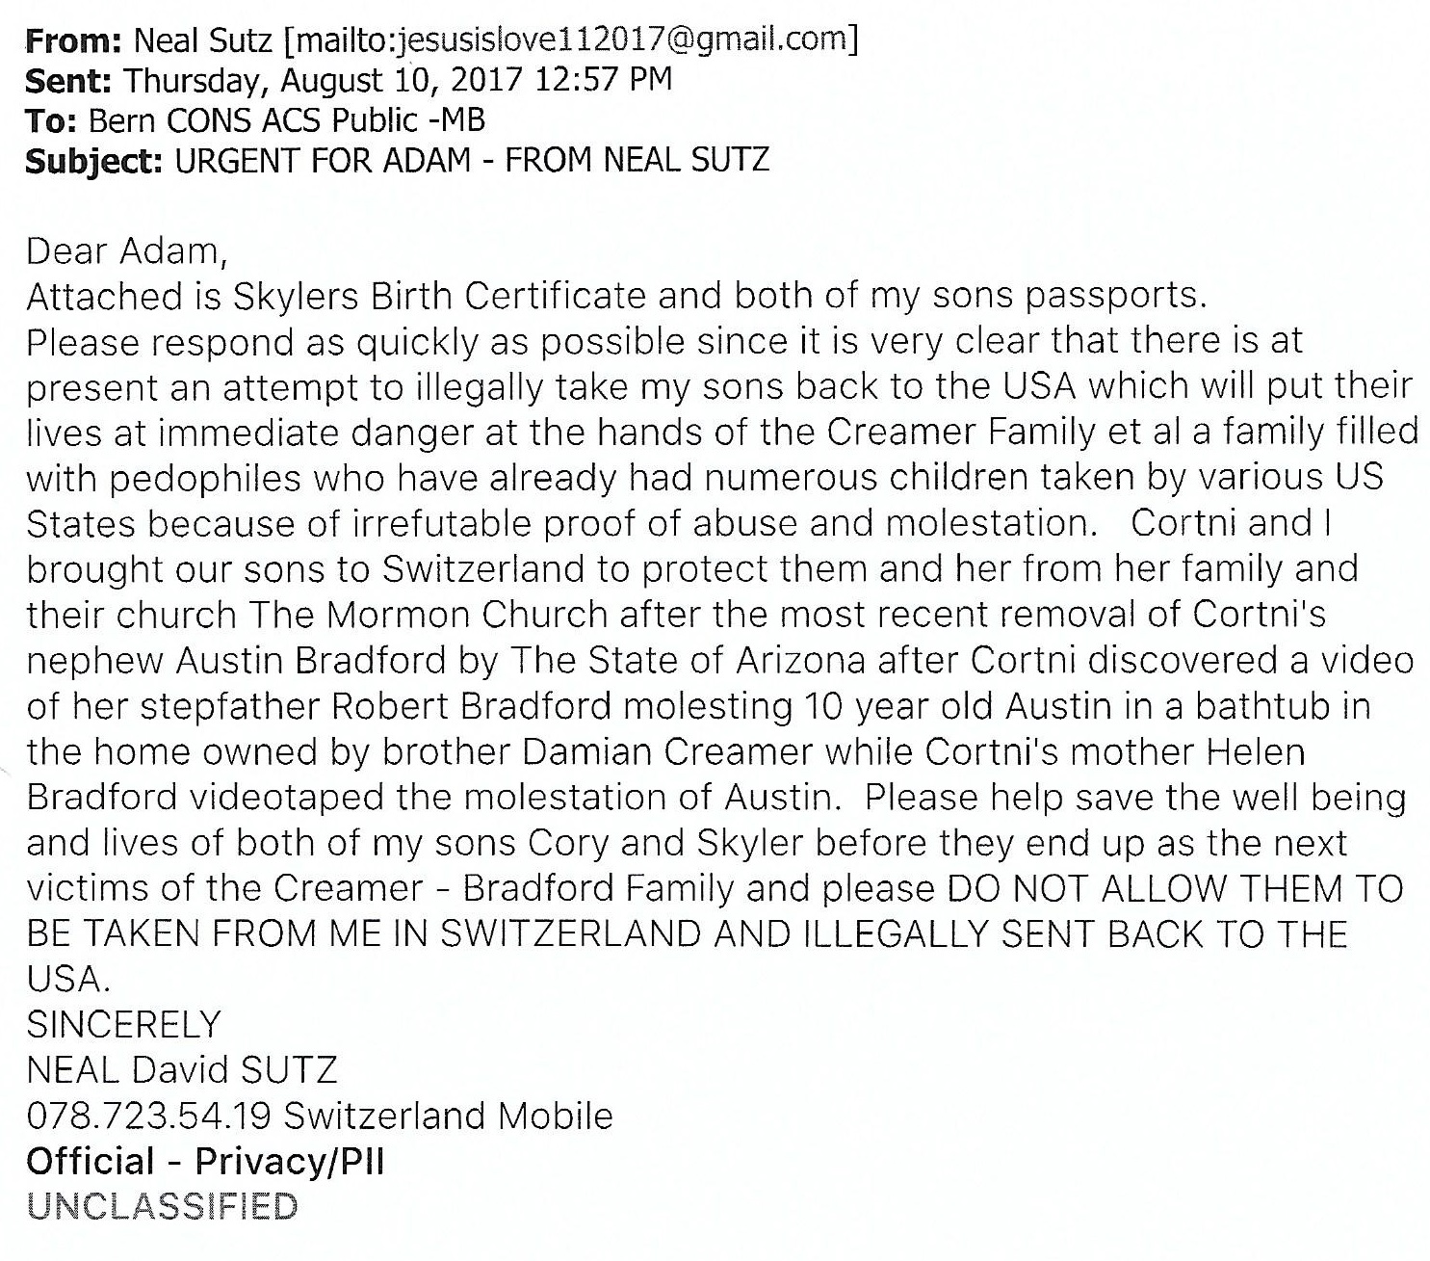Click the Dear Adam greeting line

(x=127, y=251)
